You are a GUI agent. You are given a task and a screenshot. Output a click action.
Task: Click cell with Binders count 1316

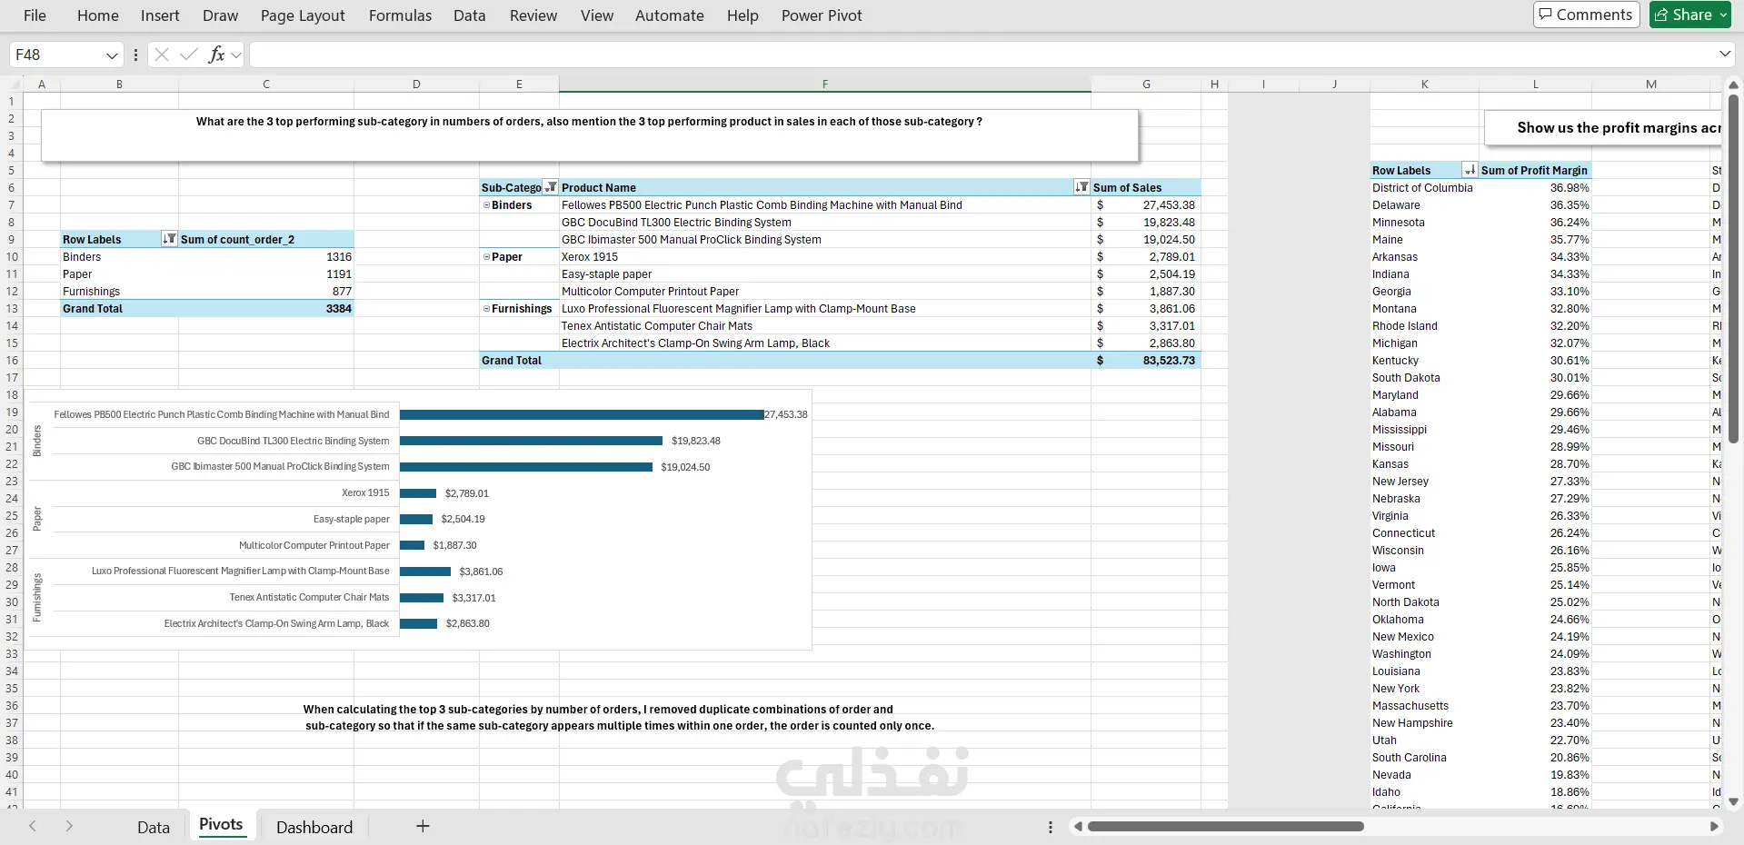[x=266, y=257]
